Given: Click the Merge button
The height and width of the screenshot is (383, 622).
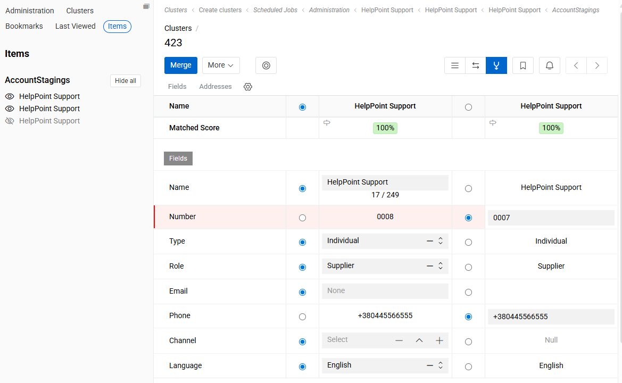Looking at the screenshot, I should [181, 65].
